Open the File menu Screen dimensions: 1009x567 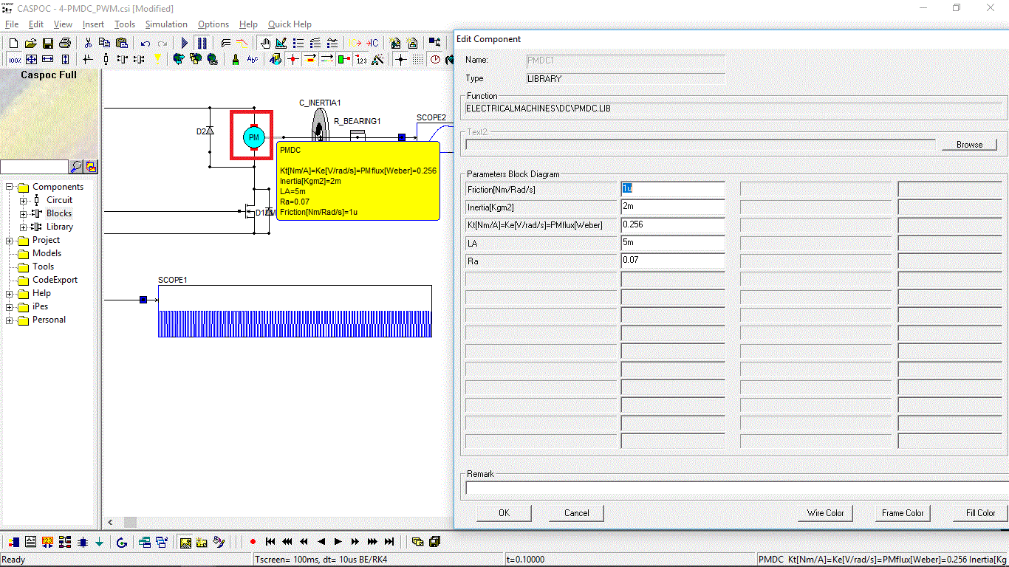12,24
